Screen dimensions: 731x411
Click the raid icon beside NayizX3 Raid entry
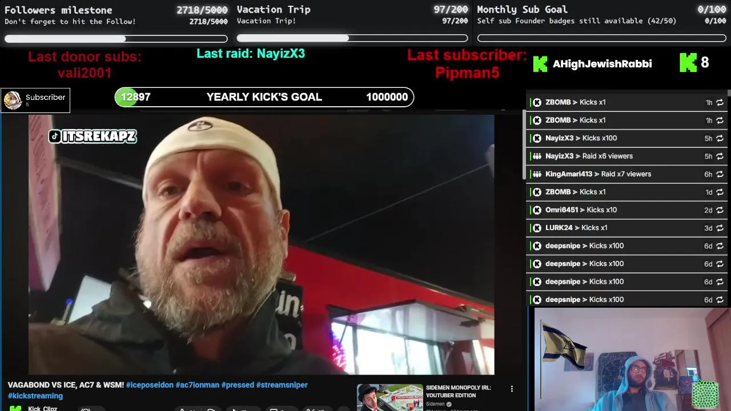click(x=537, y=156)
